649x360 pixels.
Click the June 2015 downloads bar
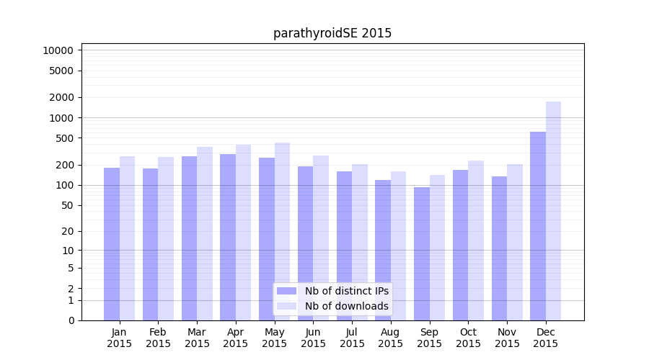[321, 238]
